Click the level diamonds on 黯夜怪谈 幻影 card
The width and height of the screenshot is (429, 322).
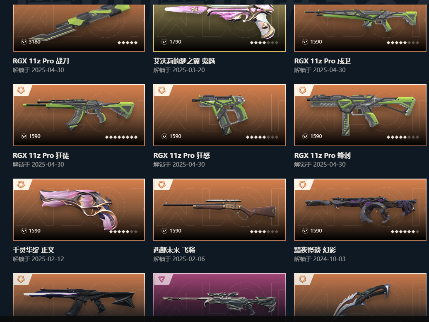[405, 231]
